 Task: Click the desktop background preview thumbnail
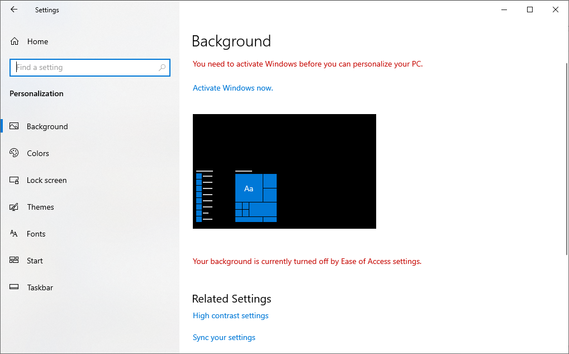(x=284, y=171)
